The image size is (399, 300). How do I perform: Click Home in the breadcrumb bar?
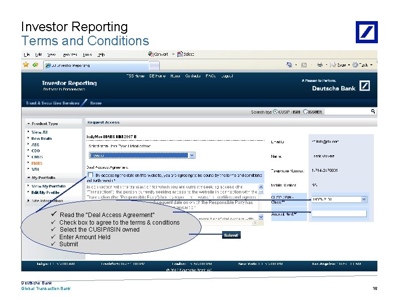point(95,103)
